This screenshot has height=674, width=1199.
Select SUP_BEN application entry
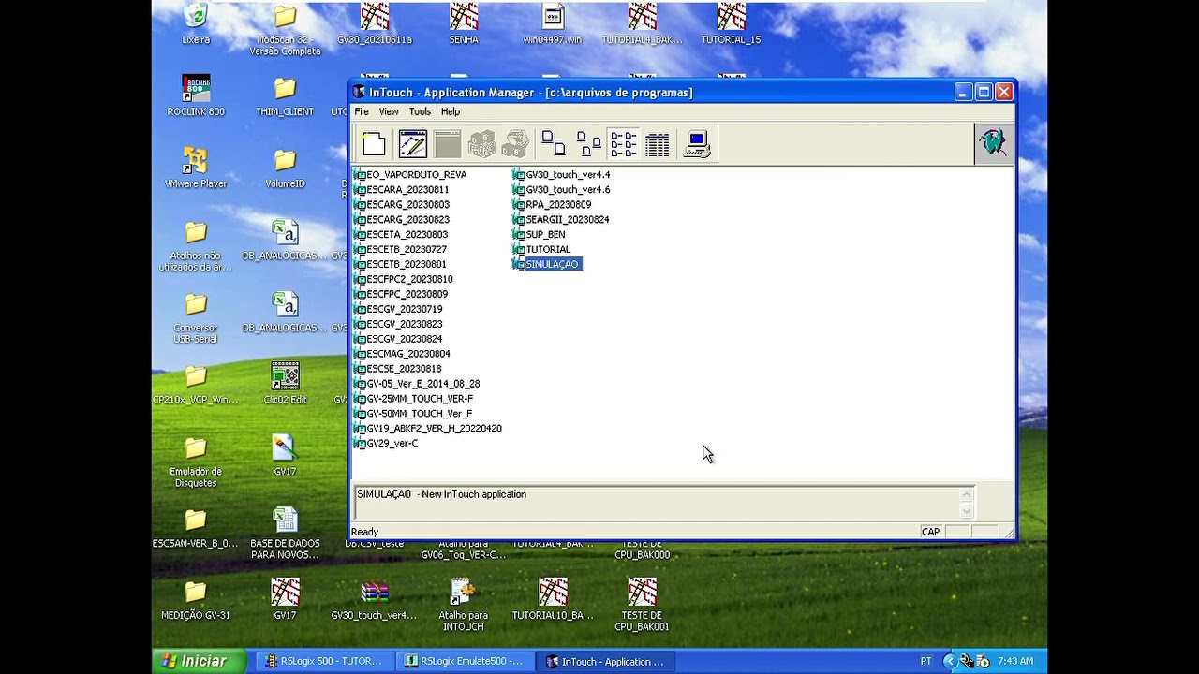point(539,234)
